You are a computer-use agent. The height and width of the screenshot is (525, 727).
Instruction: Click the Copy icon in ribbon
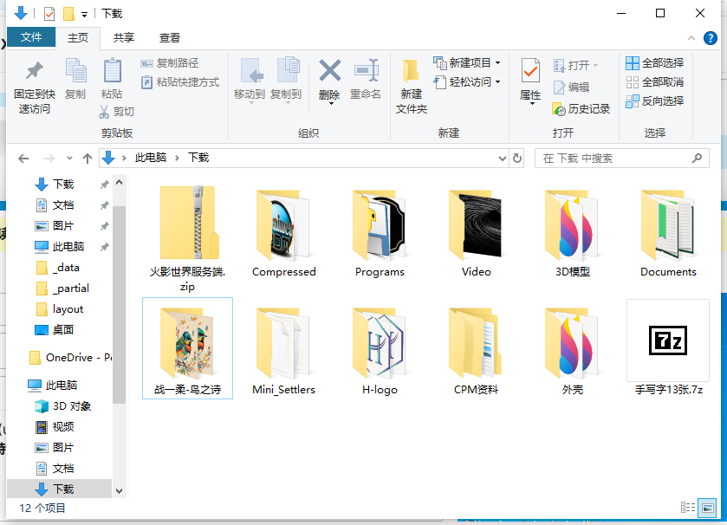coord(75,74)
